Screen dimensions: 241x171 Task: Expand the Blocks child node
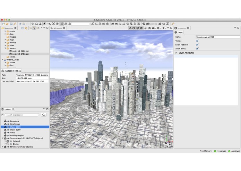tap(5, 144)
